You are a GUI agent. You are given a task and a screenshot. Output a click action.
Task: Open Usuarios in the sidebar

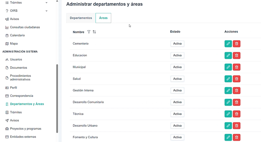tap(16, 59)
